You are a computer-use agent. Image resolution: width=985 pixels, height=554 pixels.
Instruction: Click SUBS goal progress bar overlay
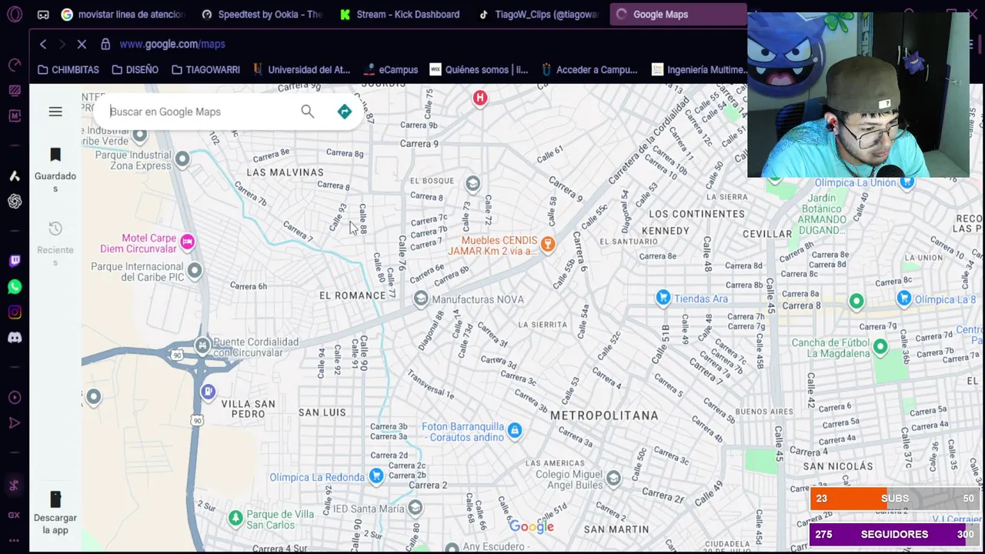[x=894, y=499]
